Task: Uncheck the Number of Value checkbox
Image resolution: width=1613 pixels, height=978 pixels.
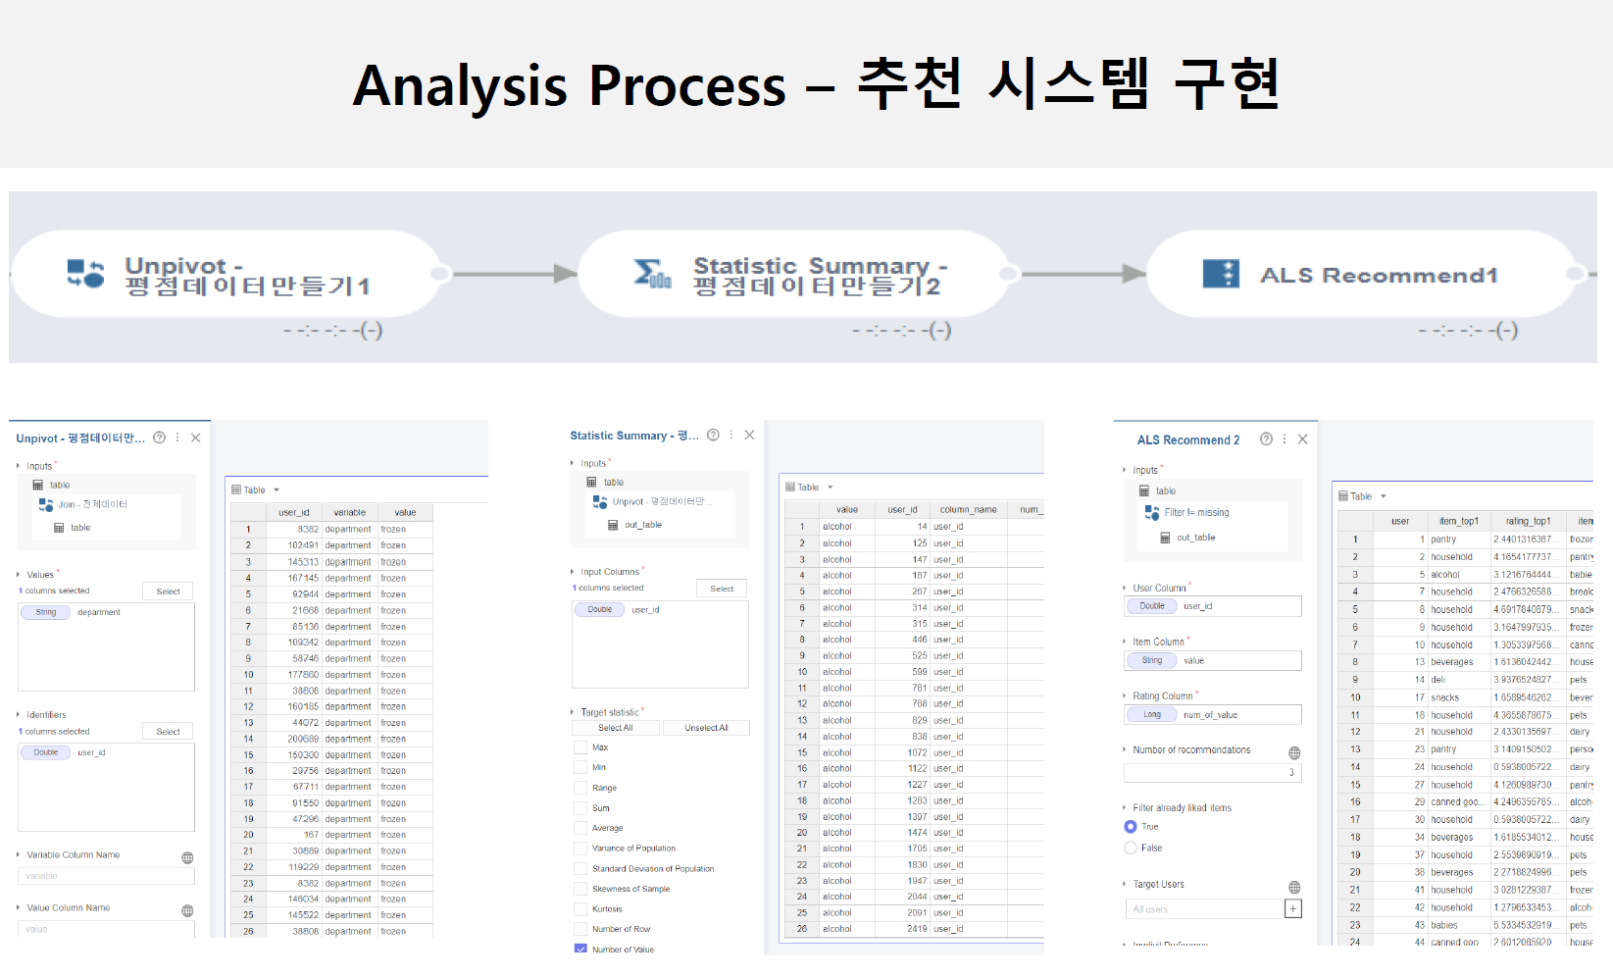Action: coord(580,949)
